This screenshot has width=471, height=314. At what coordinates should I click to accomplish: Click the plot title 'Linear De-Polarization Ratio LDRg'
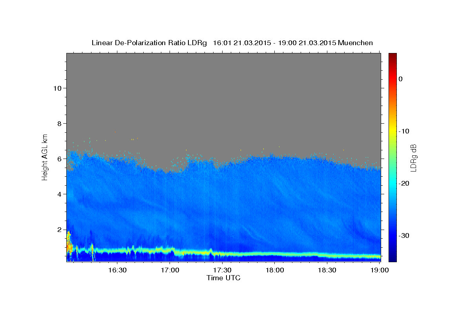click(149, 43)
